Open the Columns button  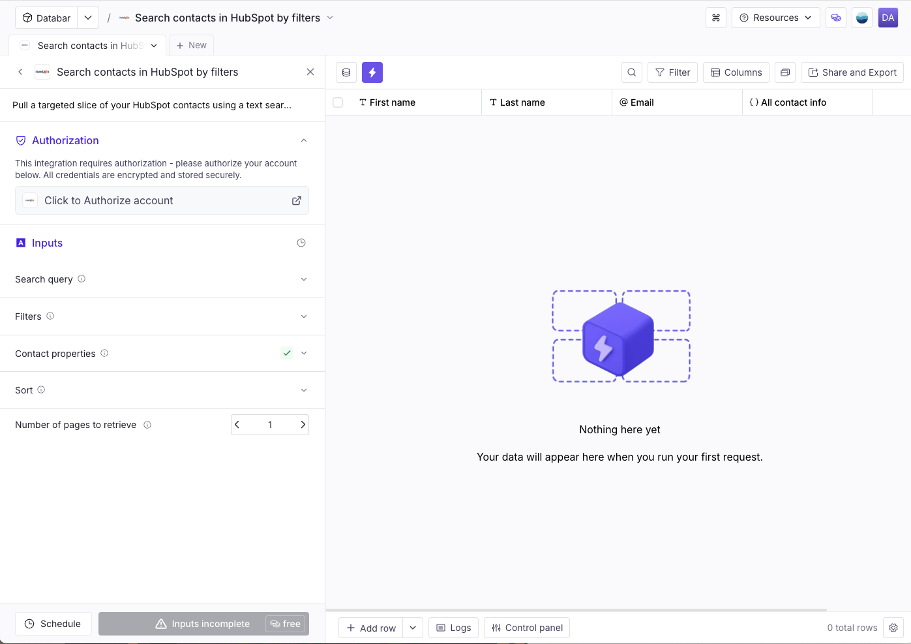point(736,72)
